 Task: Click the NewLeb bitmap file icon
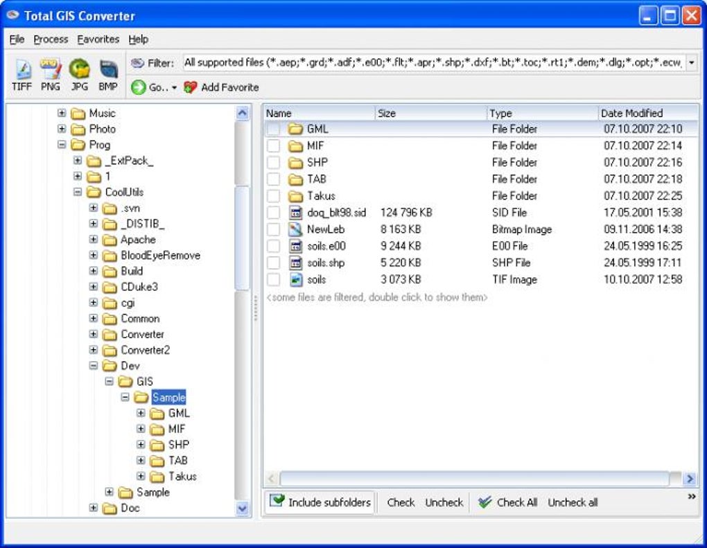(295, 229)
